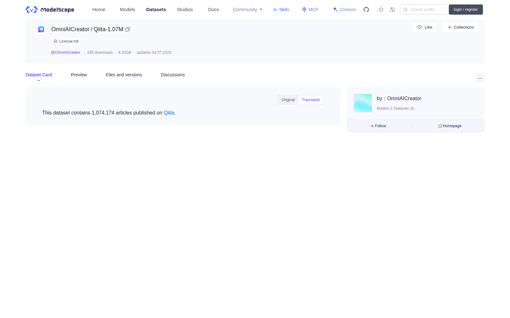Open the Docs nav item
The height and width of the screenshot is (318, 510).
tap(214, 10)
